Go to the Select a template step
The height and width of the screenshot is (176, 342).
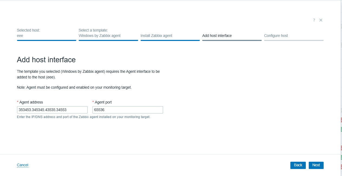(108, 34)
